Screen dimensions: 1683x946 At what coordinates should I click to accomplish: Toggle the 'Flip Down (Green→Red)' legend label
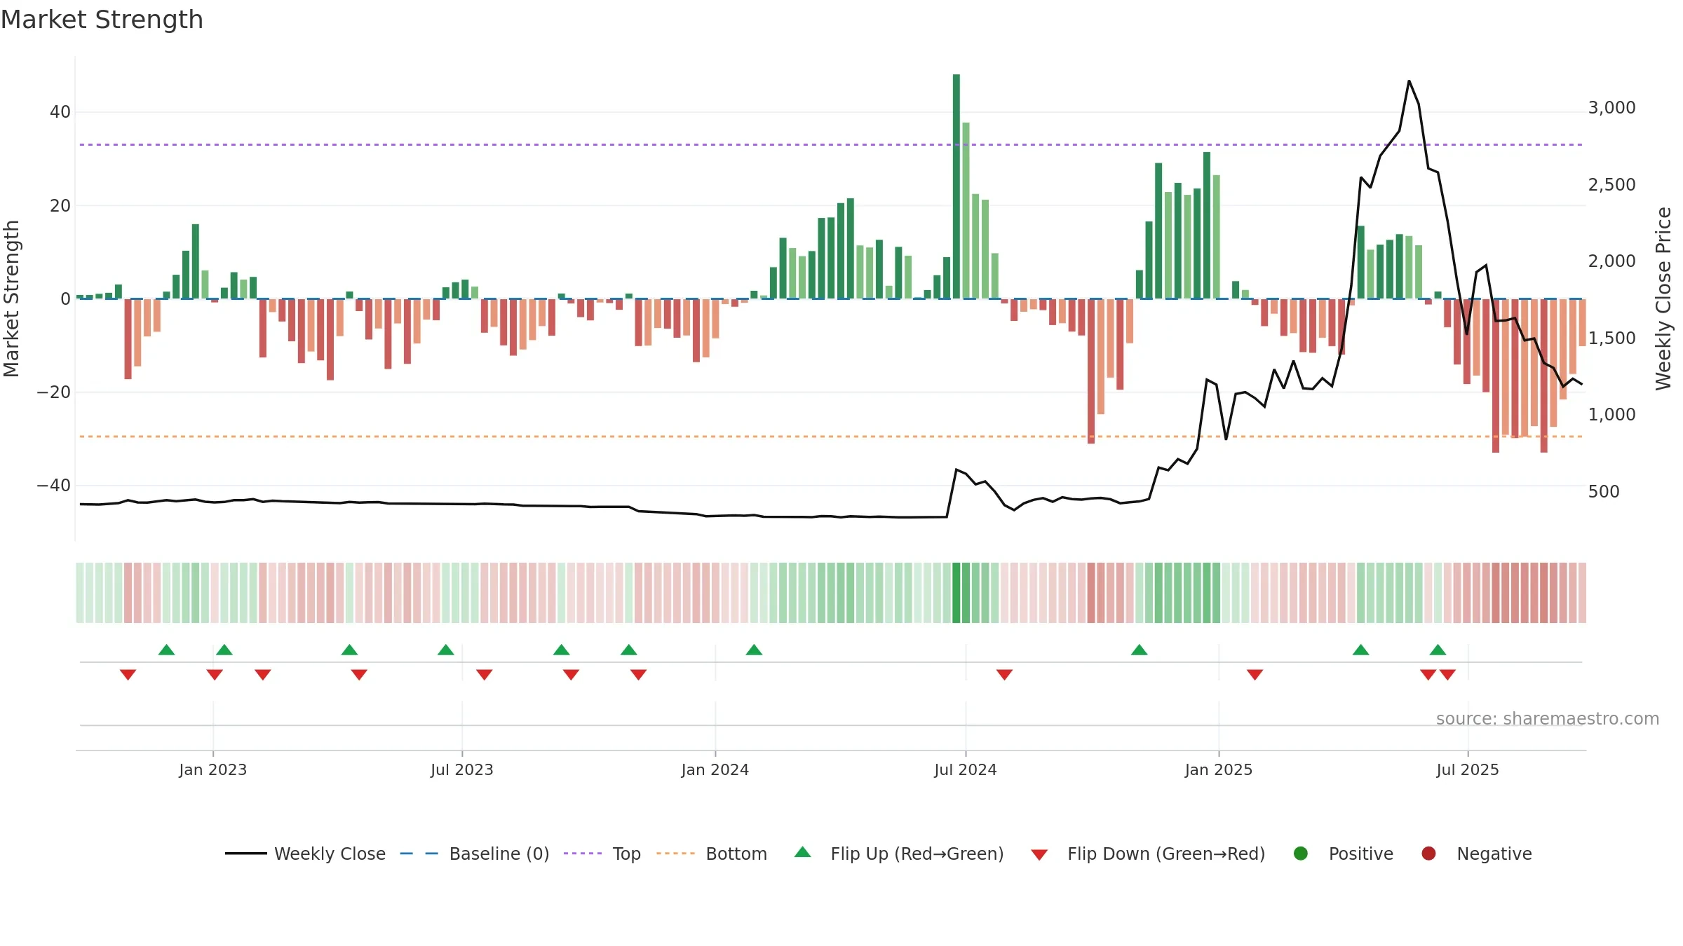click(x=1166, y=854)
